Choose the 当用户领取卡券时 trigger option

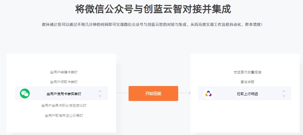[x=64, y=82]
